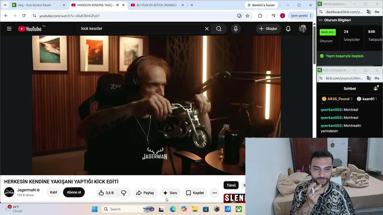Open JagermaN channel avatar
This screenshot has height=215, width=383.
(x=9, y=192)
